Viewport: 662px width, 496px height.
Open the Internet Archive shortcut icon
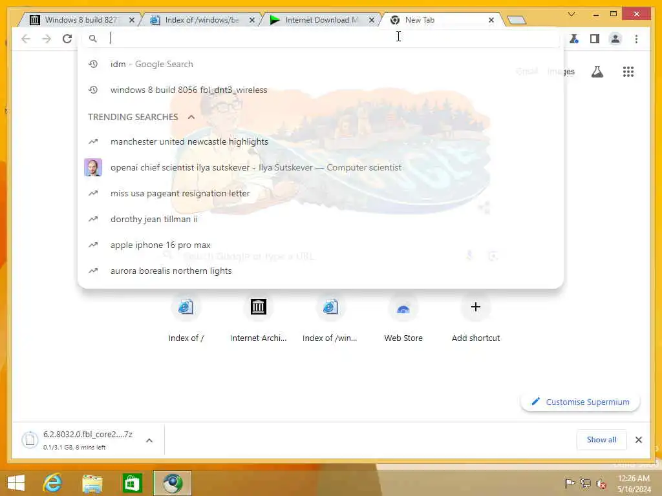[x=258, y=307]
